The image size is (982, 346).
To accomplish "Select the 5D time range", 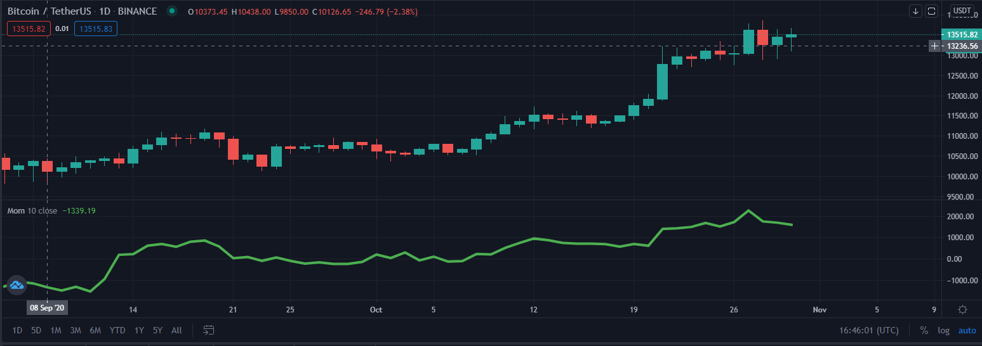I will pyautogui.click(x=36, y=330).
